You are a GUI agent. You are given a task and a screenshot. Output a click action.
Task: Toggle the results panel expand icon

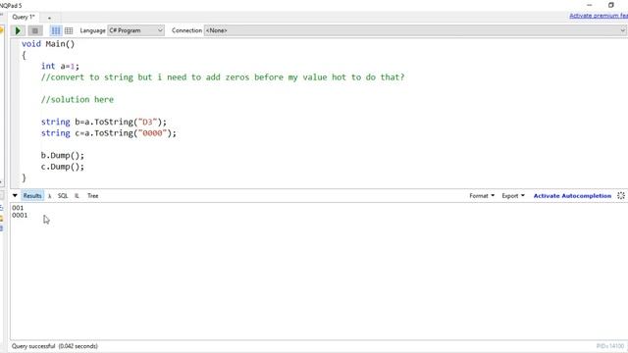[x=621, y=196]
